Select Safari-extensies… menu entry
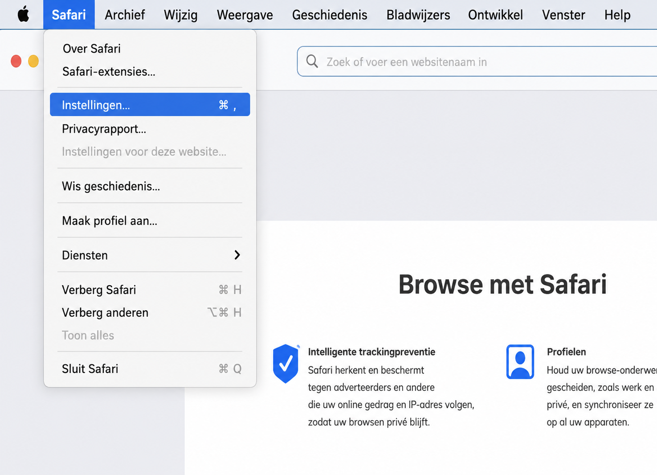Screen dimensions: 657x475 (x=150, y=71)
